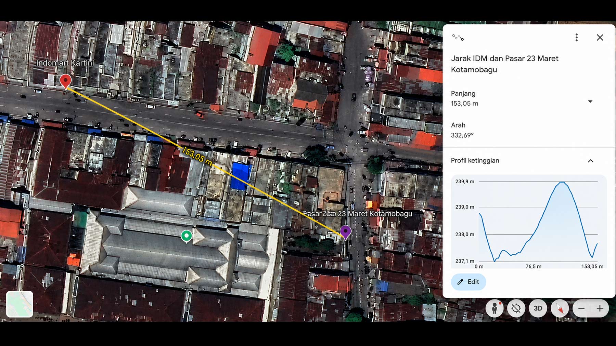This screenshot has width=616, height=346.
Task: Click the green circular placemark on the market roof
Action: [187, 236]
